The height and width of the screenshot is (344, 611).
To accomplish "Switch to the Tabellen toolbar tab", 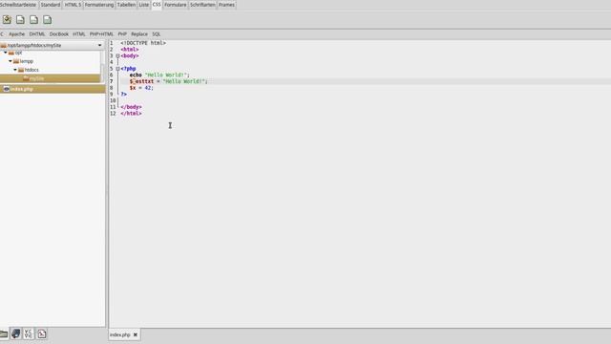I will 126,5.
